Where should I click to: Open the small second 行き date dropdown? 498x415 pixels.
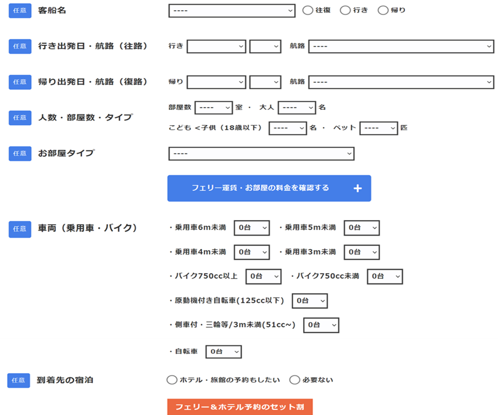coord(265,46)
